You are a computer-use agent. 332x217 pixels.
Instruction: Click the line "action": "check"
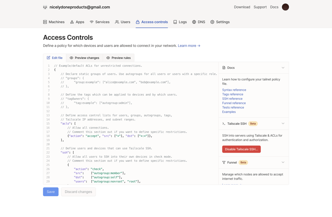[x=89, y=169]
